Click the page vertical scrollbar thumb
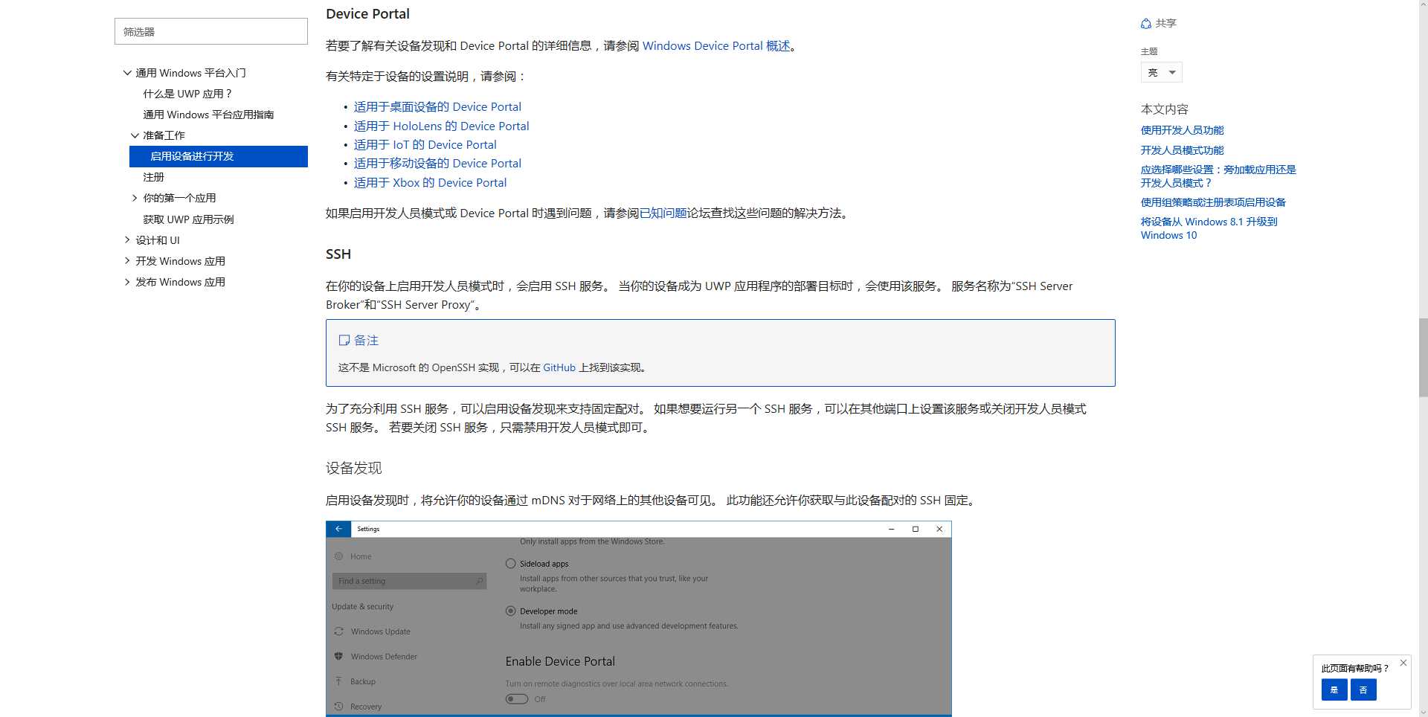 pos(1423,357)
